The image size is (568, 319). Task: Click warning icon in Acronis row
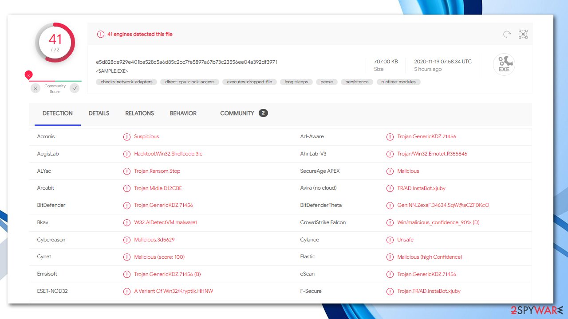pyautogui.click(x=127, y=136)
